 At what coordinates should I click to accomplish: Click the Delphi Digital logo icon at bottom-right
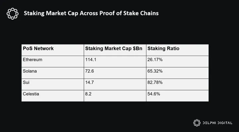(x=197, y=123)
